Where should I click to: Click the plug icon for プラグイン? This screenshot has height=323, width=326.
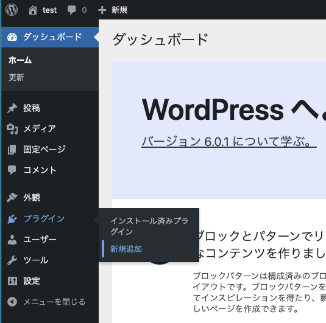12,219
